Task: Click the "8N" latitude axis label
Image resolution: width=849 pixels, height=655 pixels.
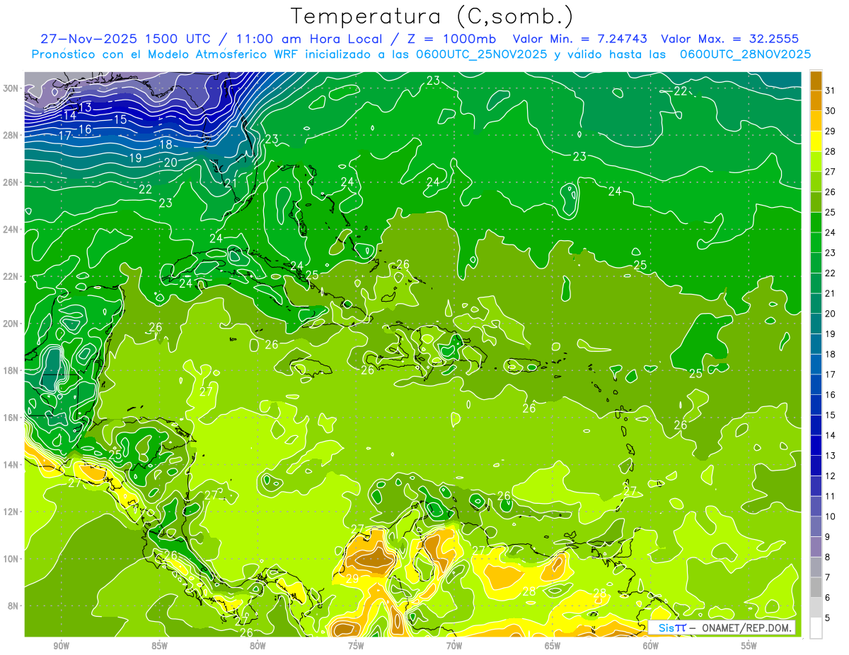Action: pyautogui.click(x=14, y=606)
